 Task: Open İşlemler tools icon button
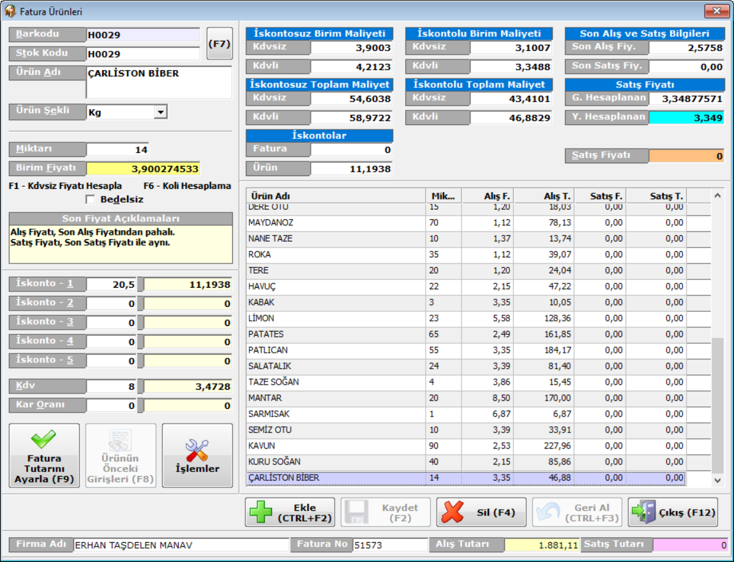pos(197,450)
